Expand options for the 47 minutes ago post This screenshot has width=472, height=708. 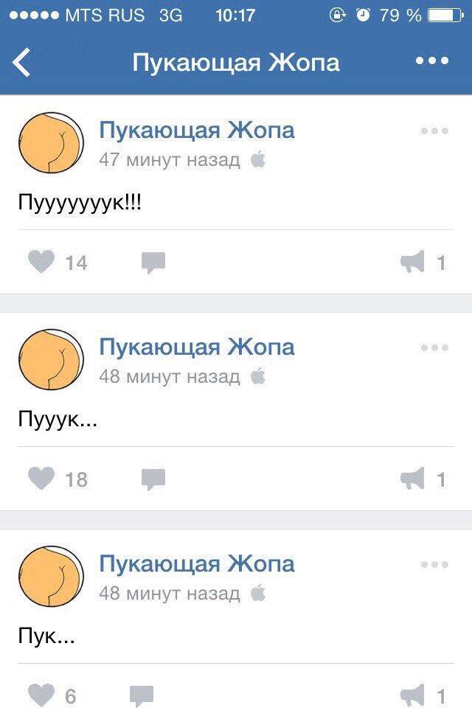point(434,131)
